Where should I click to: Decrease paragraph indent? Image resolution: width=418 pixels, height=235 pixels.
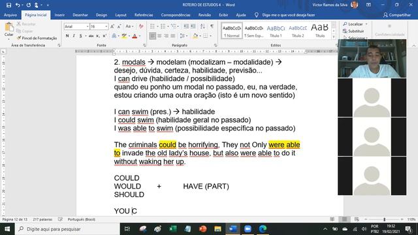pyautogui.click(x=186, y=26)
